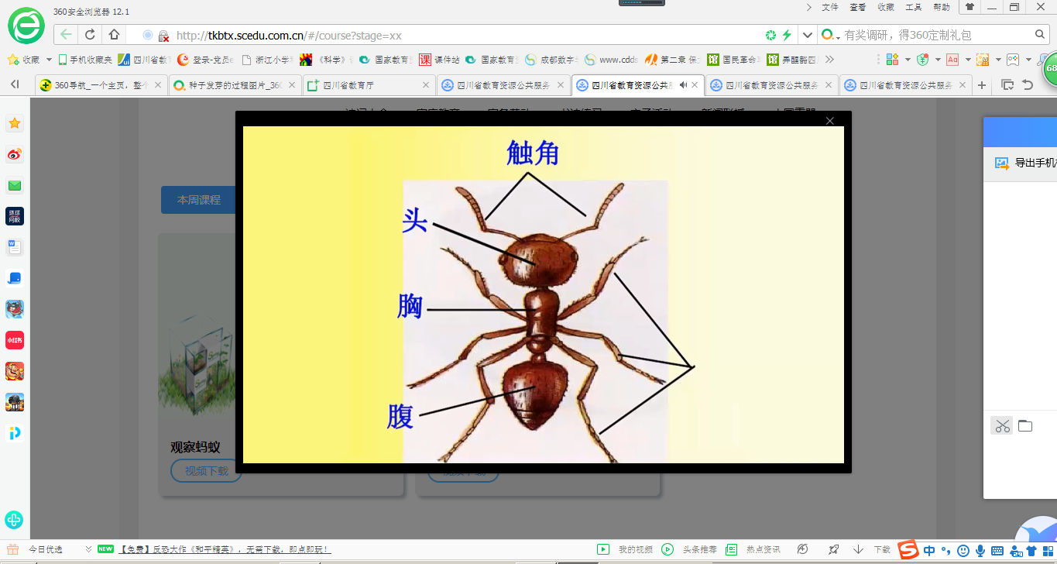Open the star favorites icon in sidebar
This screenshot has width=1057, height=564.
[x=15, y=123]
